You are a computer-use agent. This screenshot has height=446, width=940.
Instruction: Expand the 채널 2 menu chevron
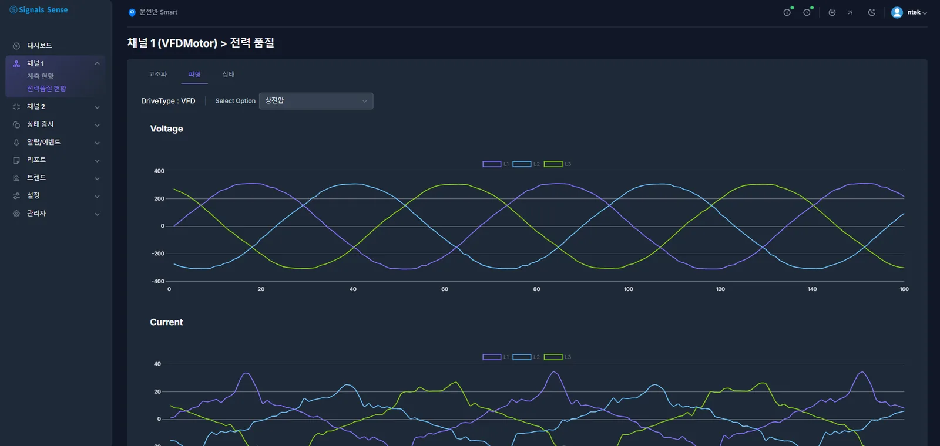click(98, 107)
